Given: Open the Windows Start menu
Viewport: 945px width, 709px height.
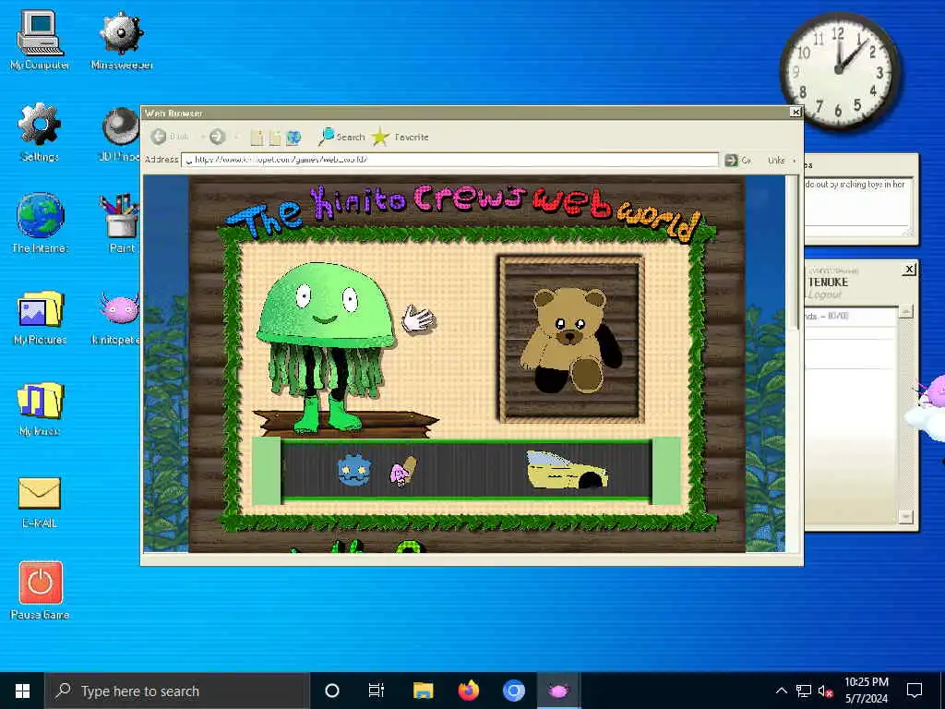Looking at the screenshot, I should coord(22,691).
